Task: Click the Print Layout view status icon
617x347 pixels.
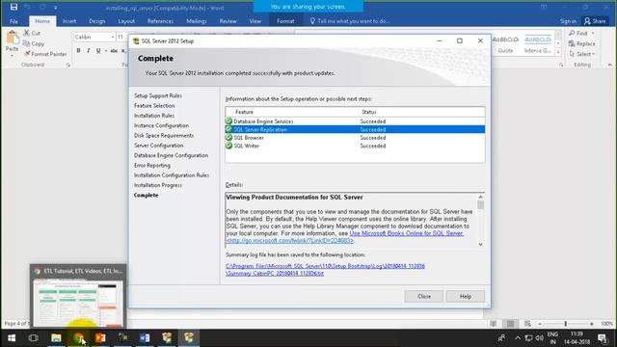Action: (510, 324)
